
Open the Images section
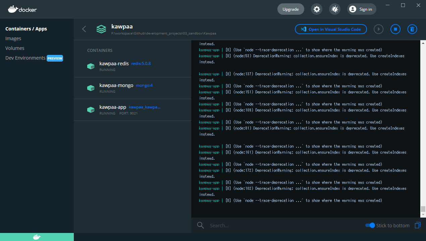[13, 38]
